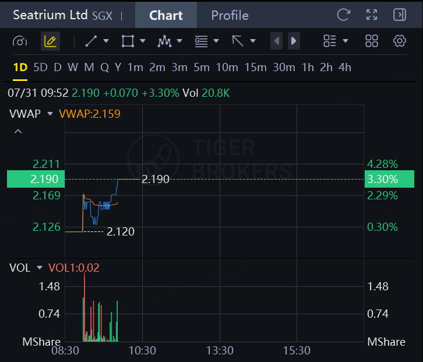Select the arrow annotation tool
423x362 pixels.
238,41
